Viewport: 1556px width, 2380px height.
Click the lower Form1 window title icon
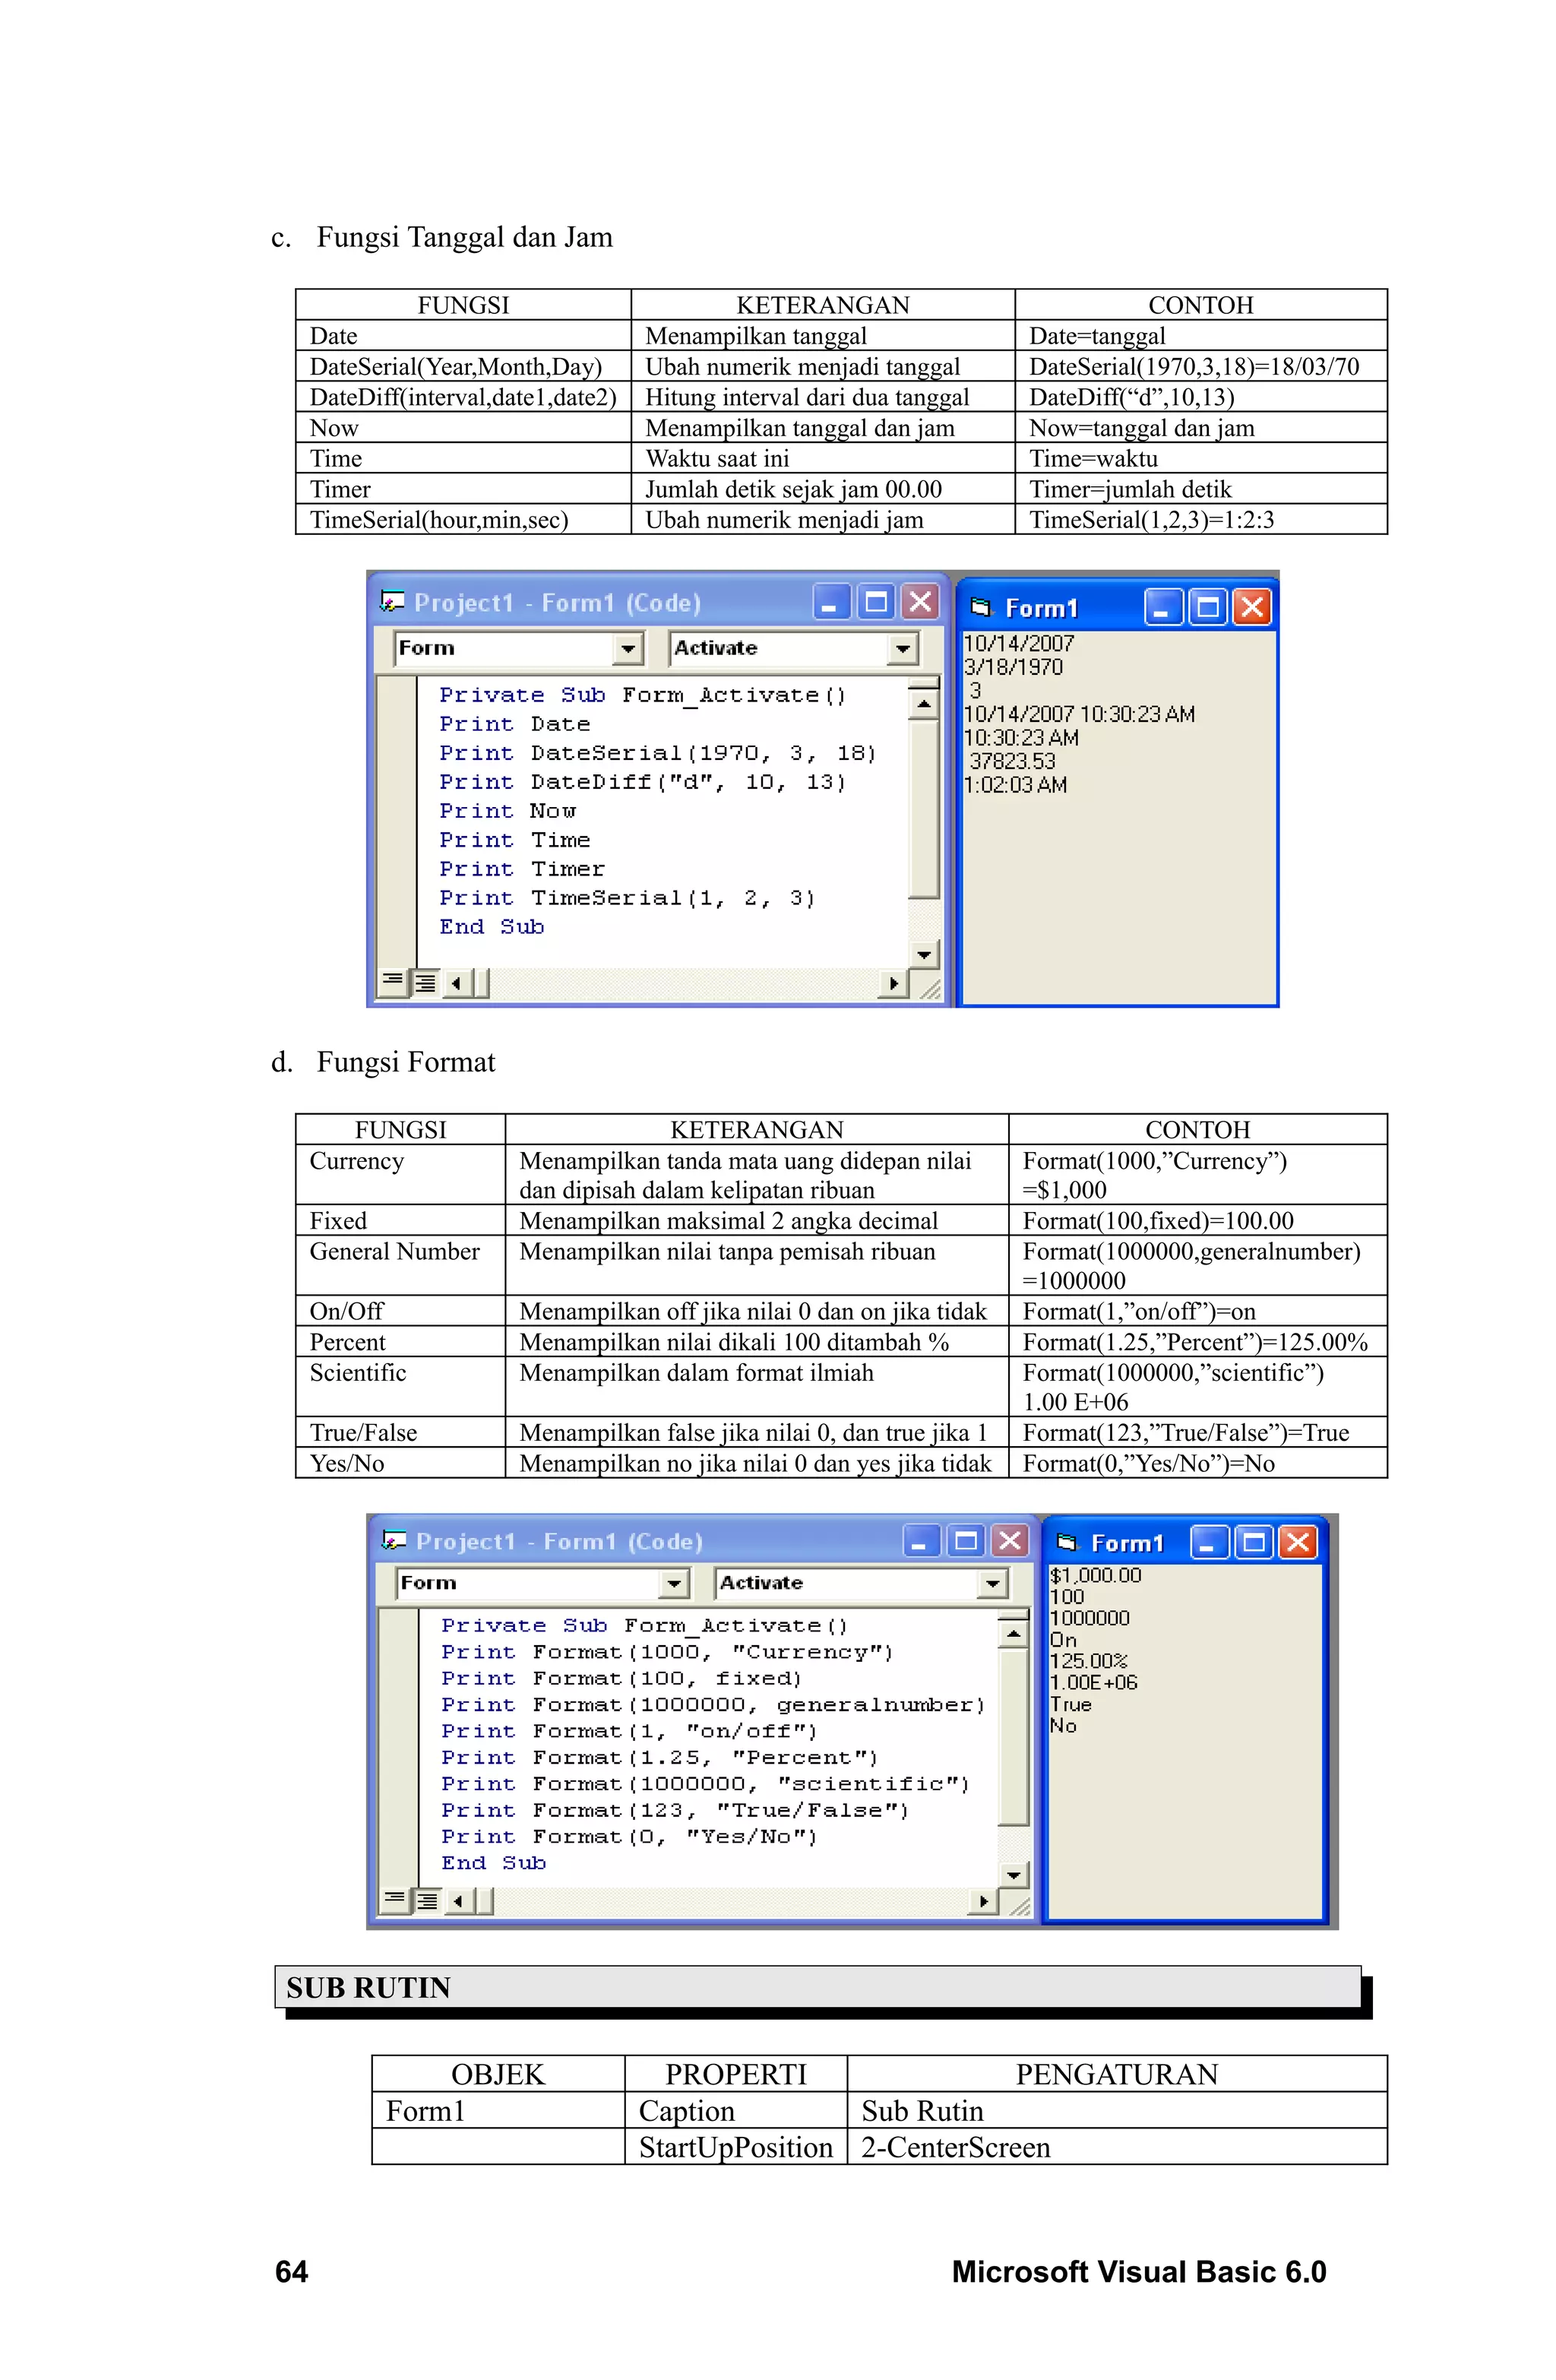(1066, 1542)
